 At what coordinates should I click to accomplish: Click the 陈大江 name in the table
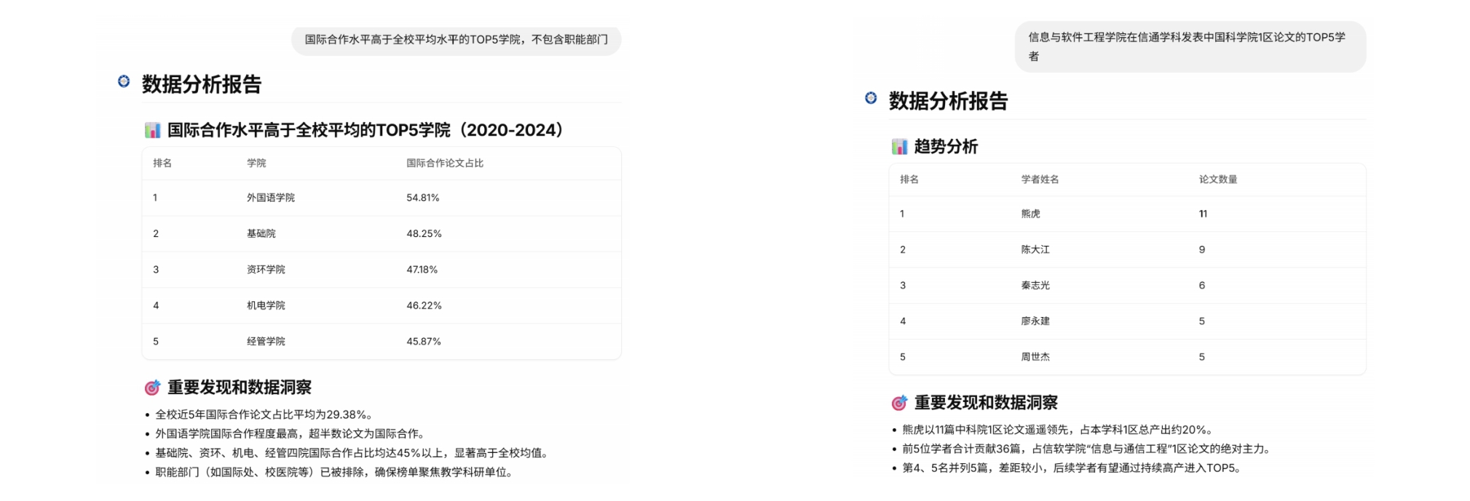(x=1035, y=249)
